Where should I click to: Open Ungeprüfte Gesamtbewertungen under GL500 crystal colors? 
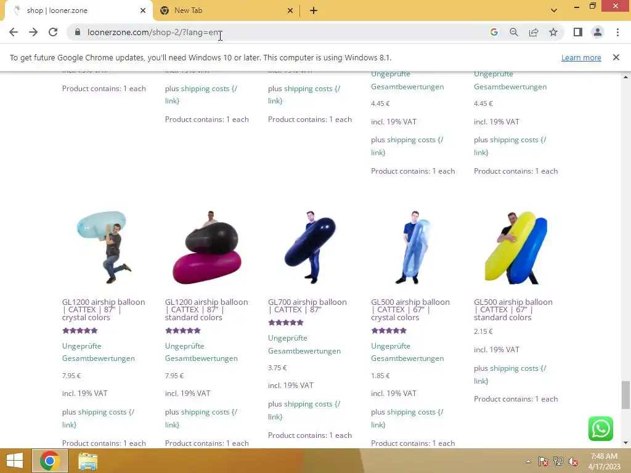coord(407,352)
